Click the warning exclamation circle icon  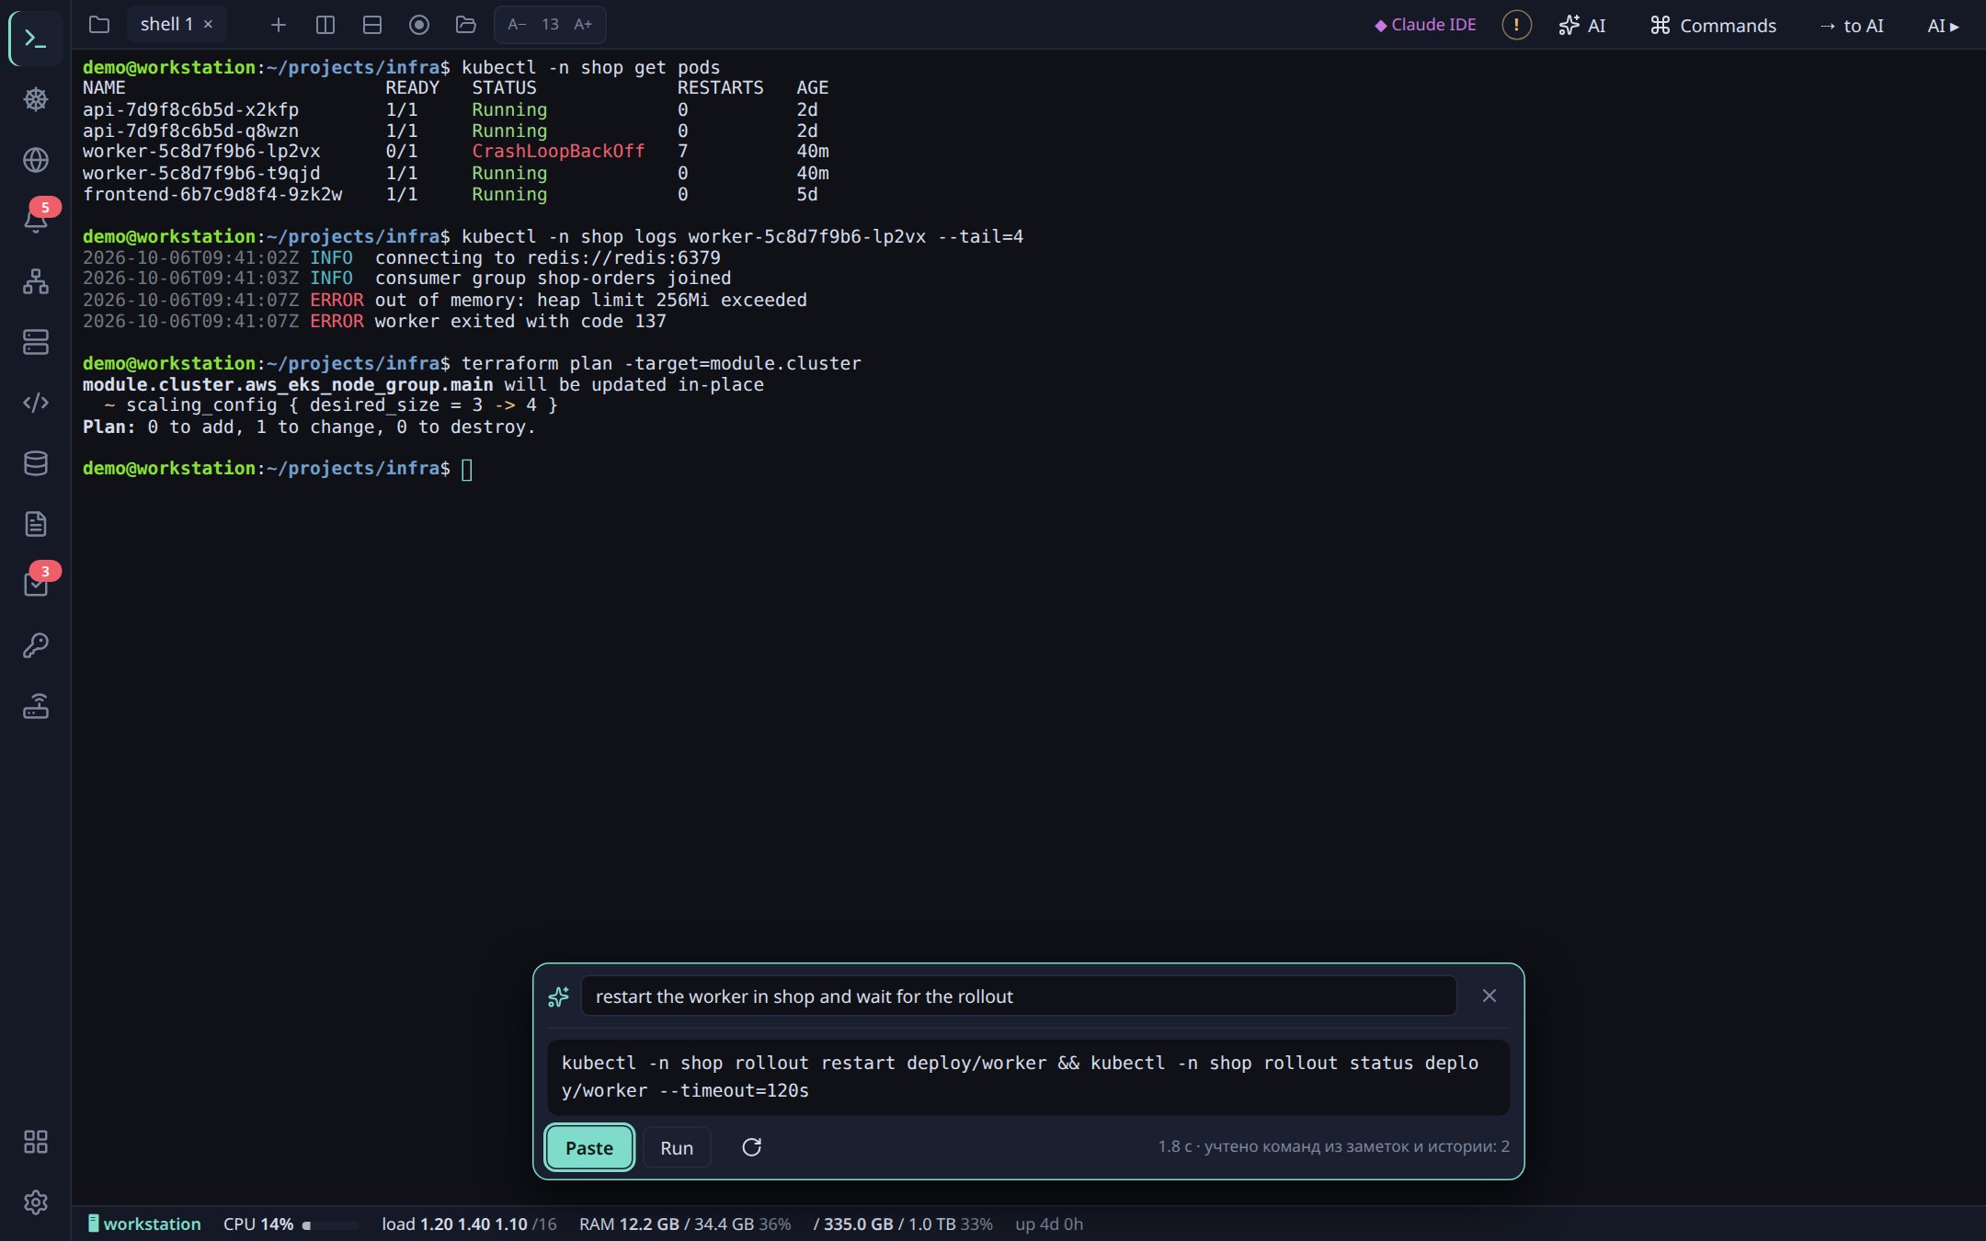point(1516,25)
